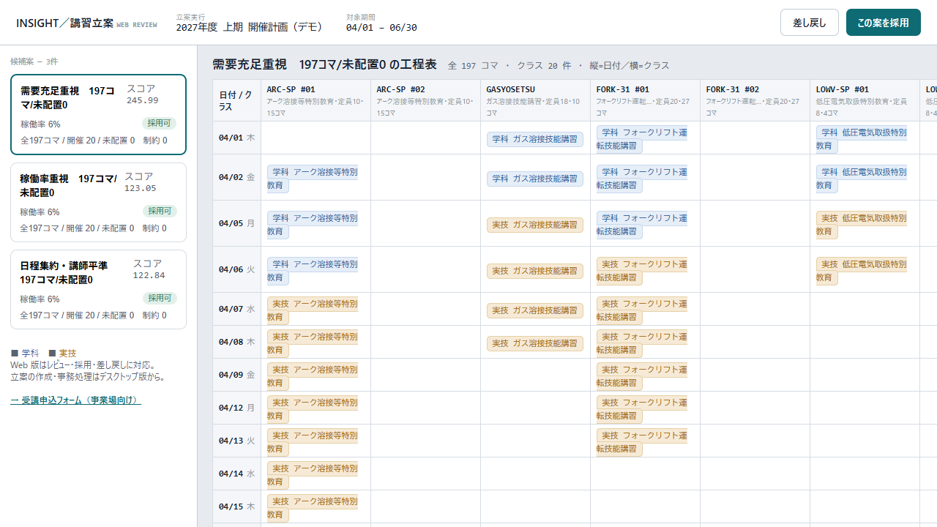Viewport: 937px width, 527px height.
Task: Click the ARC-SP #01 column header
Action: click(316, 100)
